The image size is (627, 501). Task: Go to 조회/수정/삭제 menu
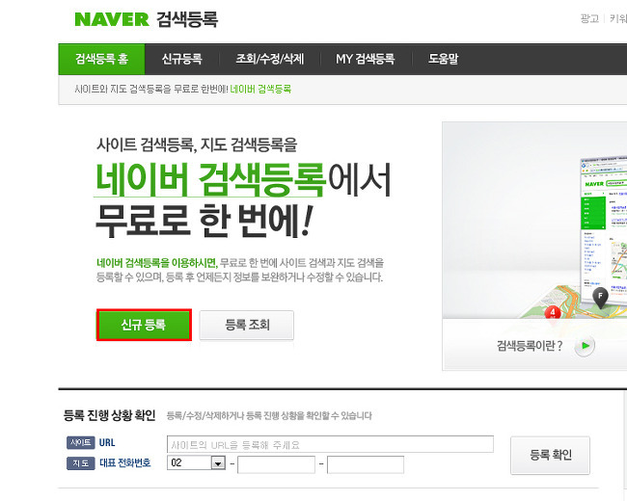point(269,59)
